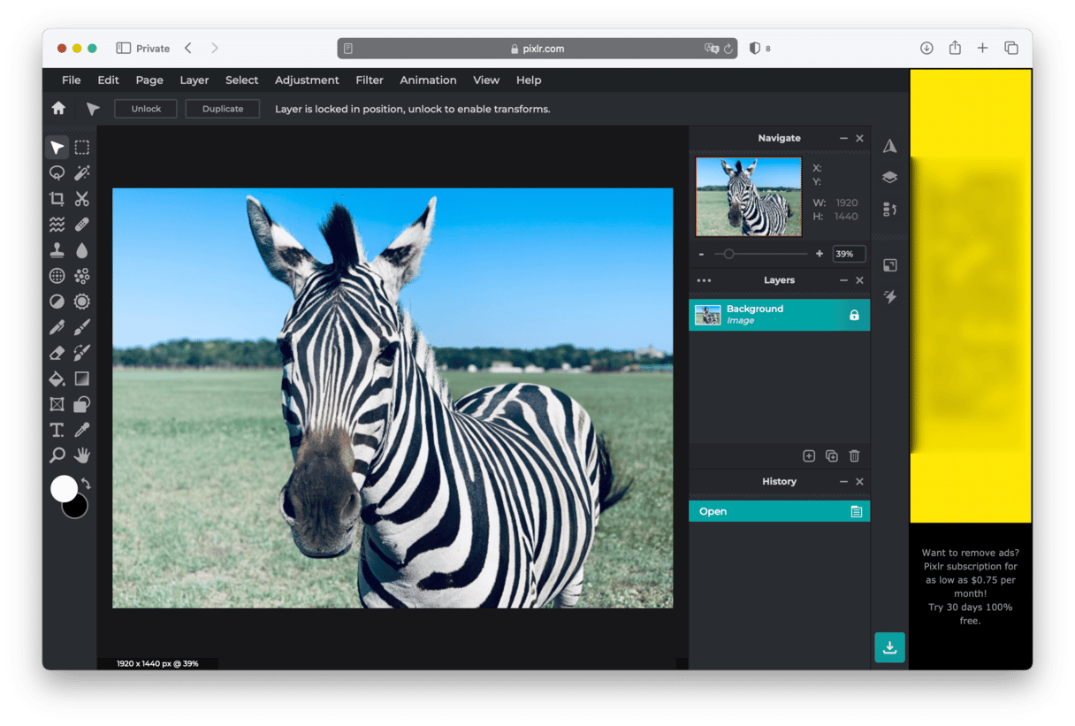Select the Heal bandage tool
This screenshot has width=1075, height=726.
pos(82,225)
